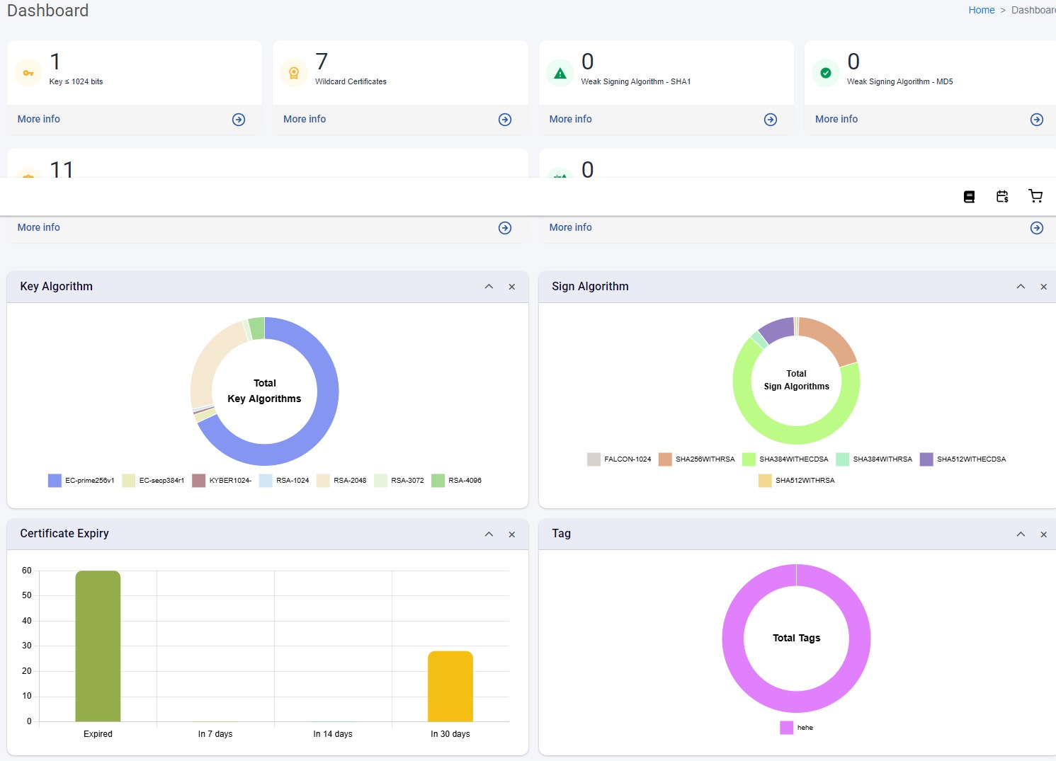1056x761 pixels.
Task: Click the Wildcard Certificates label
Action: [x=351, y=81]
